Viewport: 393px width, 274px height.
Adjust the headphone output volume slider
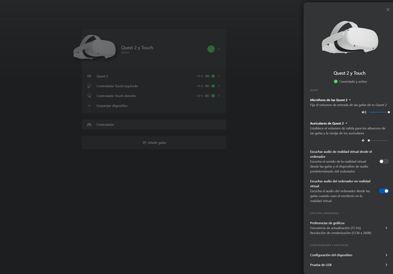click(x=378, y=141)
